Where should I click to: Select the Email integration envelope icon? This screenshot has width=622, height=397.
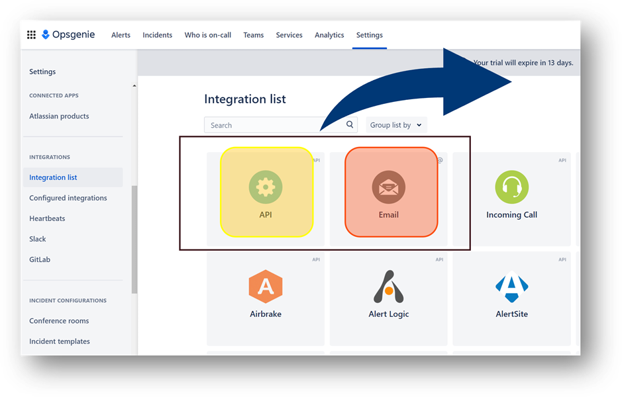(x=388, y=187)
